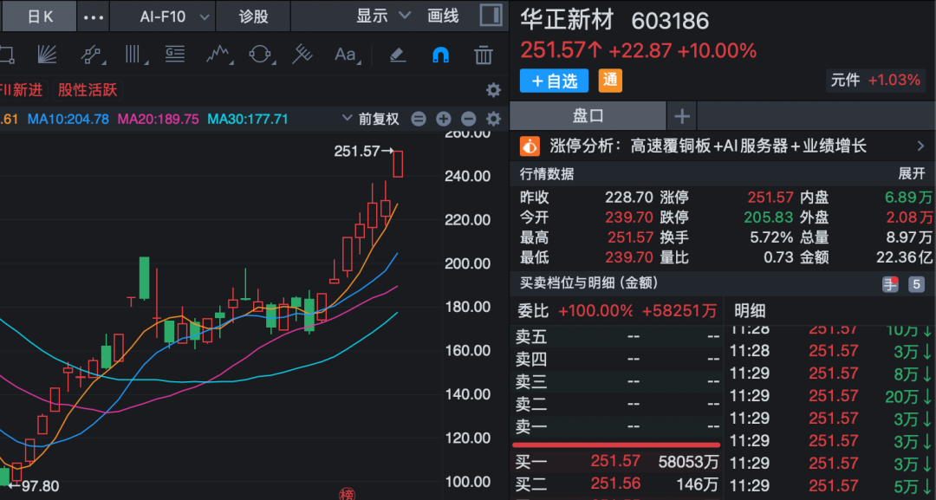Click the 5 levels icon
936x500 pixels.
[916, 284]
